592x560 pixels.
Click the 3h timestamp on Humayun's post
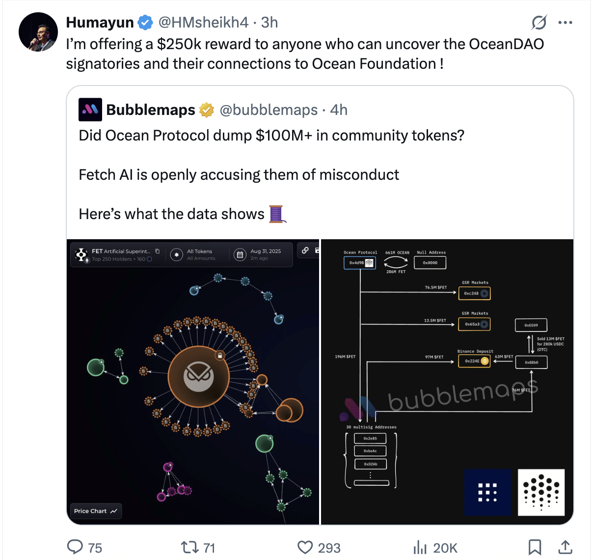(x=269, y=23)
